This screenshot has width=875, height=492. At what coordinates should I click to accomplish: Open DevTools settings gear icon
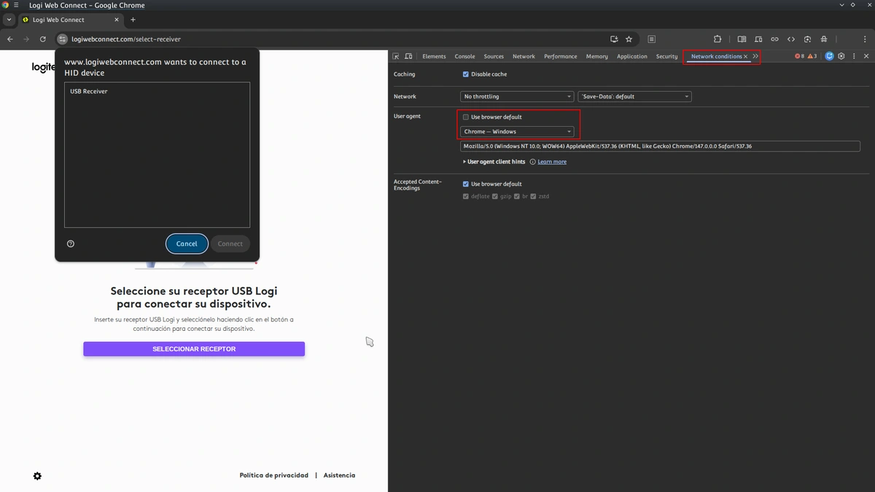click(x=841, y=55)
